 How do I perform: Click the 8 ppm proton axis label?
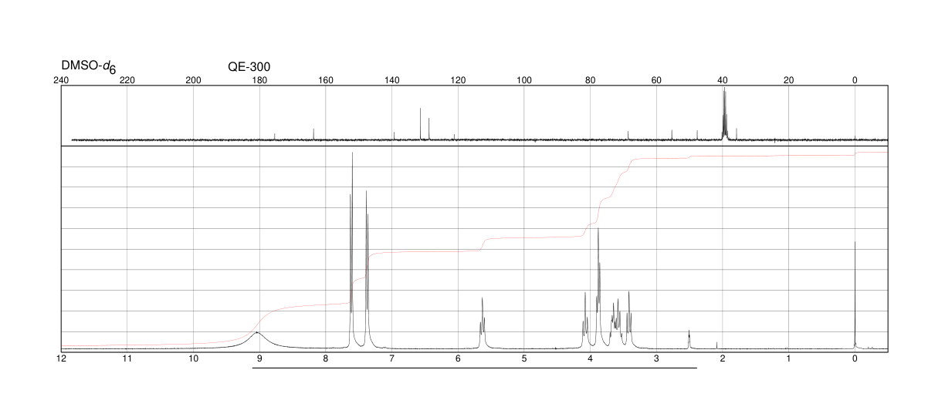pyautogui.click(x=326, y=359)
